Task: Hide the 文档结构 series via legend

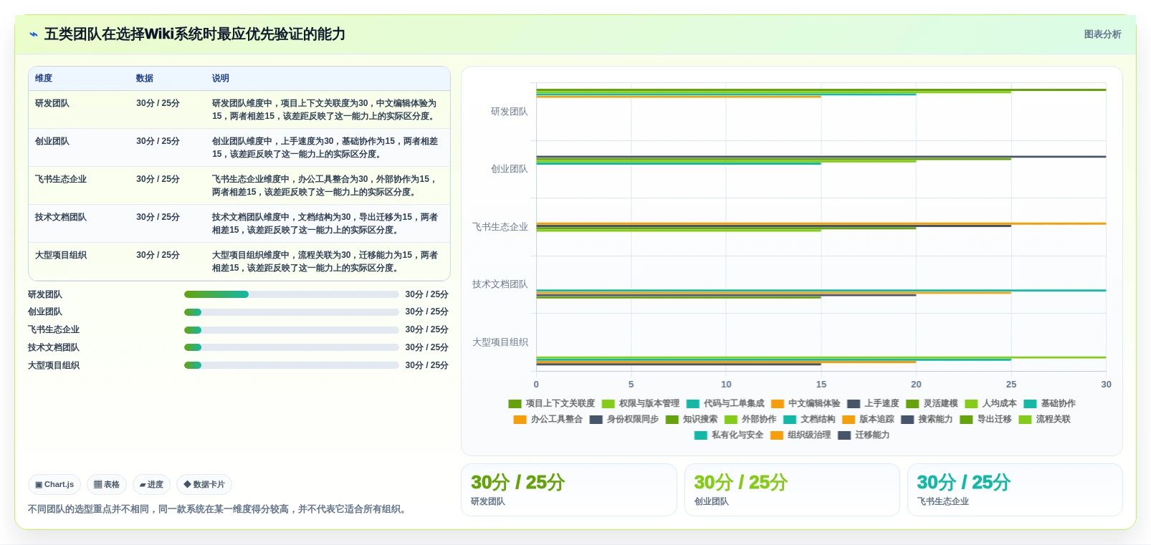Action: 808,420
